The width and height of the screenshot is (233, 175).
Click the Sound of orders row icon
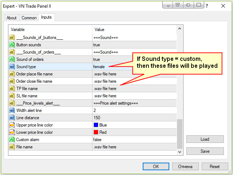12,59
